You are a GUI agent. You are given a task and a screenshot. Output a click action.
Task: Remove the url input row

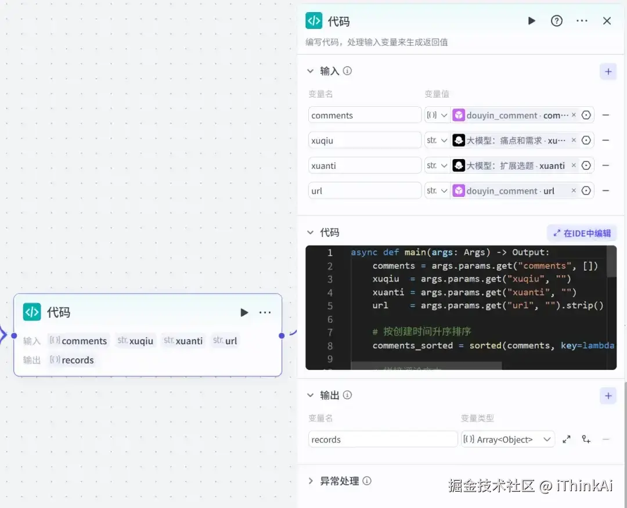(606, 191)
